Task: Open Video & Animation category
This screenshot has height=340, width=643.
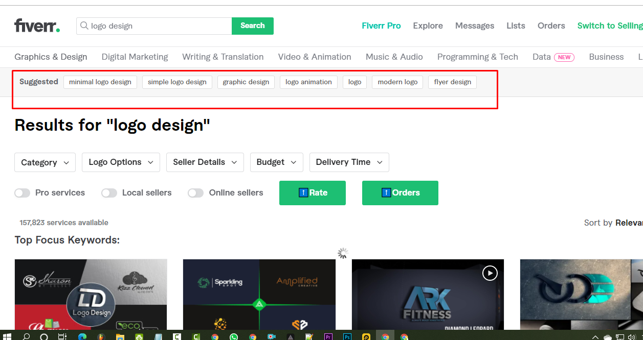Action: click(315, 57)
